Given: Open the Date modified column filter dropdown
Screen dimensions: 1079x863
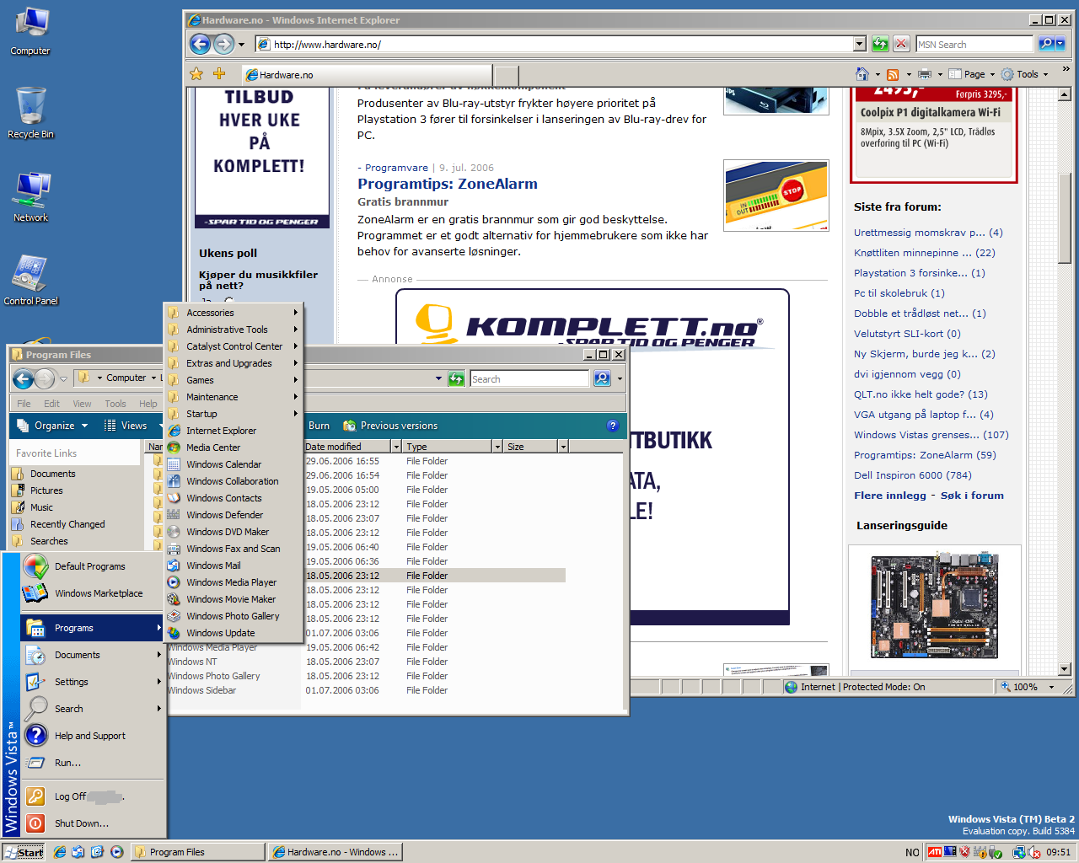Looking at the screenshot, I should (x=396, y=447).
